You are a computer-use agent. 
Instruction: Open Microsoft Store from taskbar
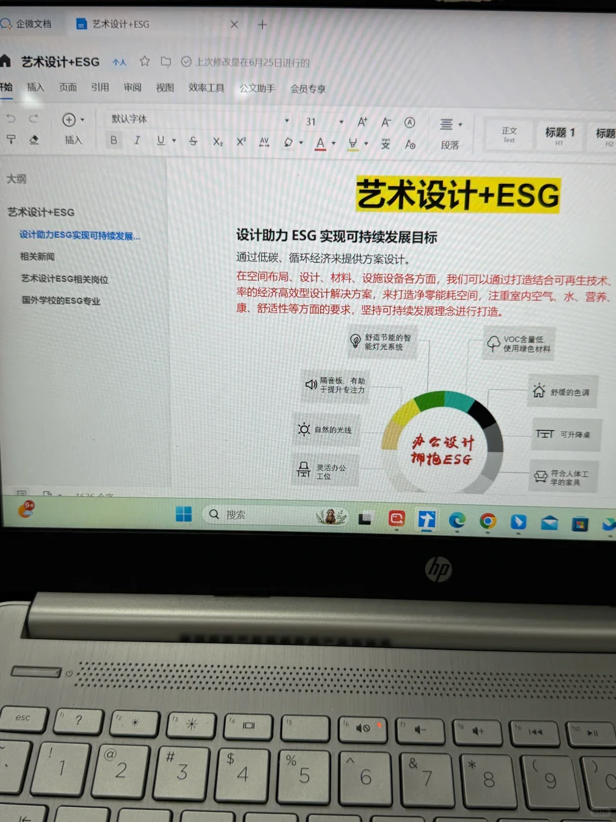click(580, 523)
